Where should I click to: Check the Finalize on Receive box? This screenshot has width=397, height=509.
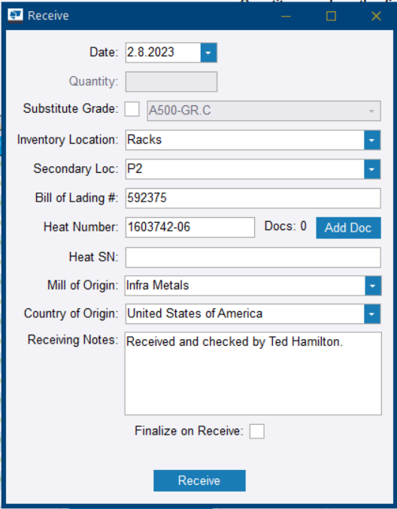[256, 432]
